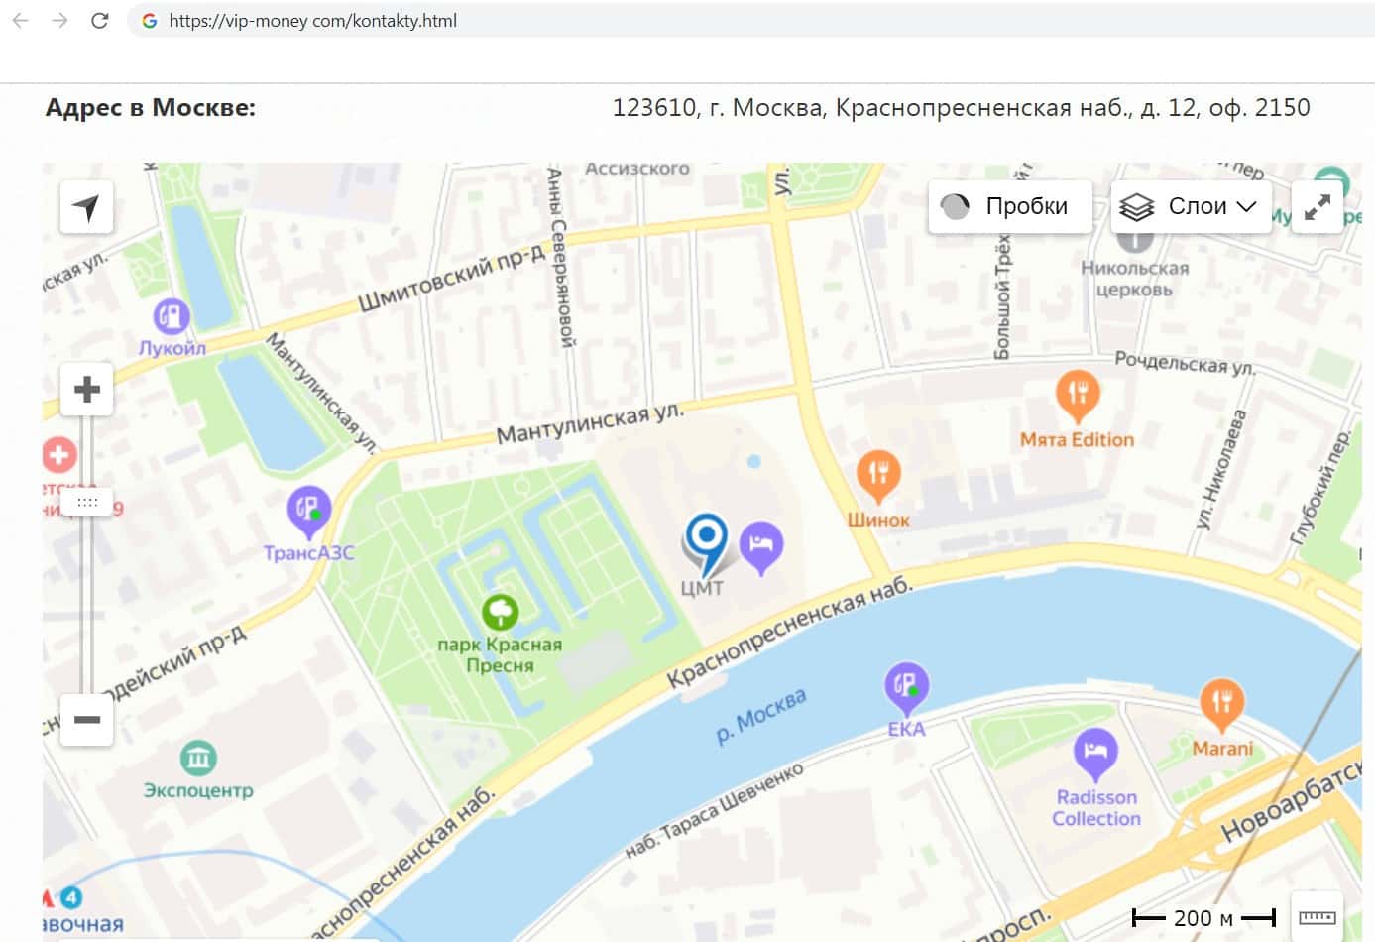Click the Marani restaurant marker
The image size is (1375, 942).
[1221, 702]
